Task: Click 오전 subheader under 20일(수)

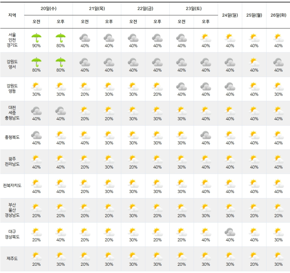Action: point(36,22)
